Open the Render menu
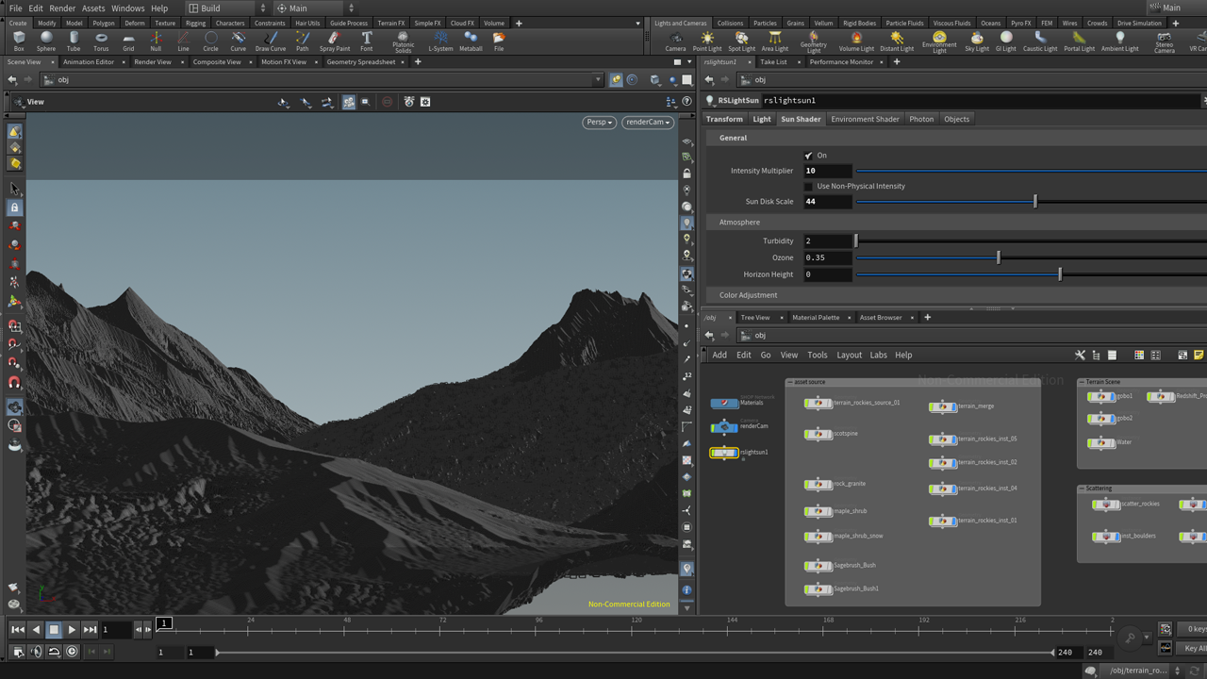Screen dimensions: 1207x679 coord(62,8)
